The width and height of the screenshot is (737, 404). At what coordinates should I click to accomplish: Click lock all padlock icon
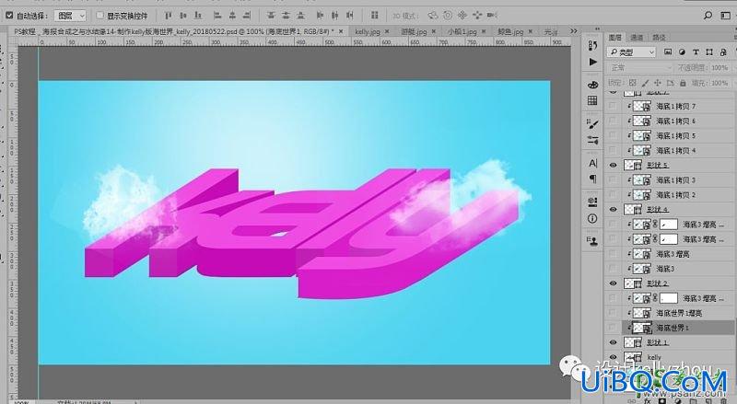coord(683,83)
